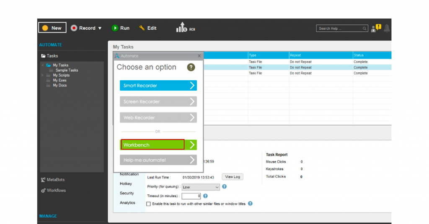Run the selected task
This screenshot has width=429, height=224.
(121, 28)
